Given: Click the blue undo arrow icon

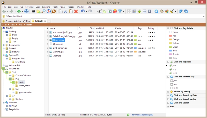Looking at the screenshot, I should (x=83, y=11).
